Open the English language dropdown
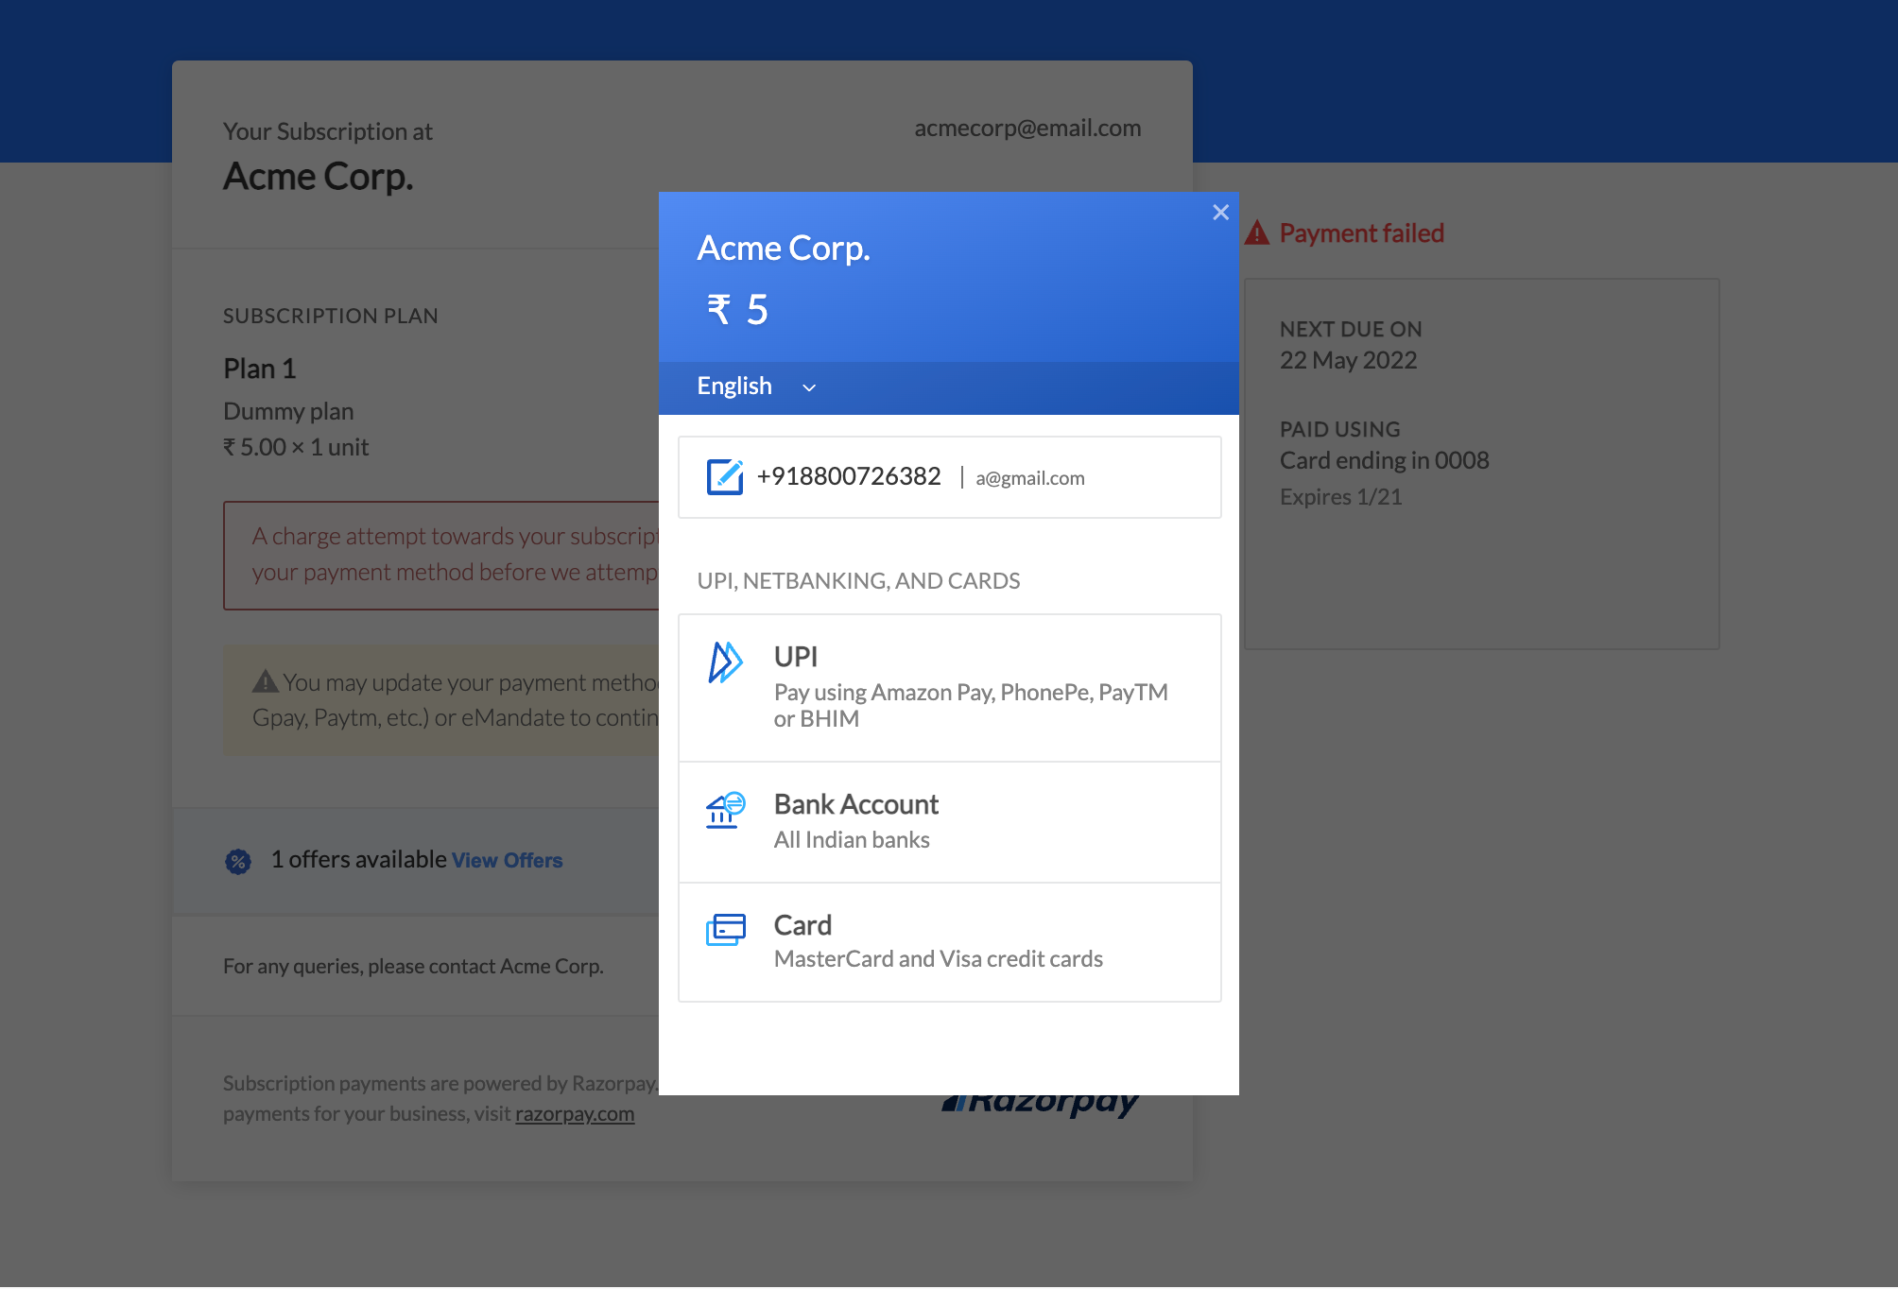 [x=756, y=387]
